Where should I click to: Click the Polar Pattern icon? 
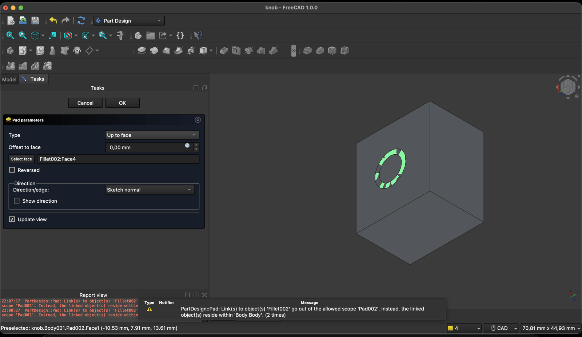[x=35, y=66]
